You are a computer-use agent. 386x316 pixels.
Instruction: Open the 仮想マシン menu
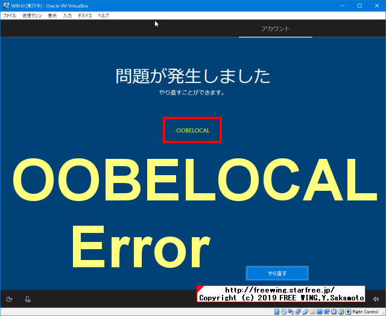pyautogui.click(x=32, y=16)
